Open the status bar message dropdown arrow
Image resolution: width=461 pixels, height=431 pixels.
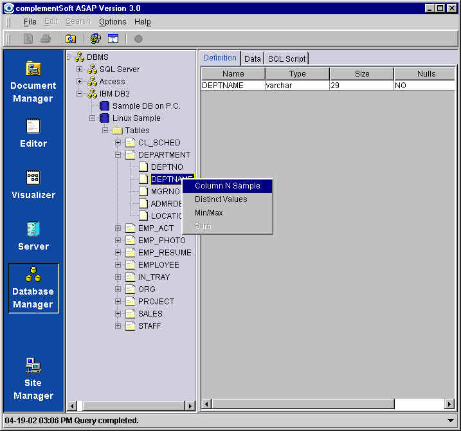(450, 421)
